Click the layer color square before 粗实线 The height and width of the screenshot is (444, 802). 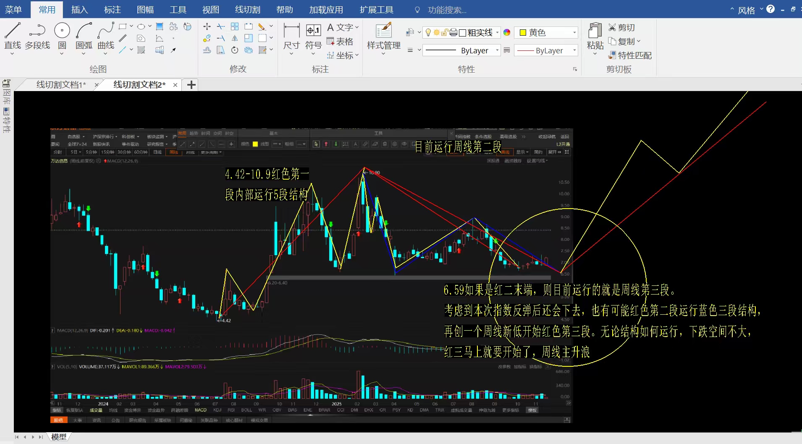pos(462,33)
